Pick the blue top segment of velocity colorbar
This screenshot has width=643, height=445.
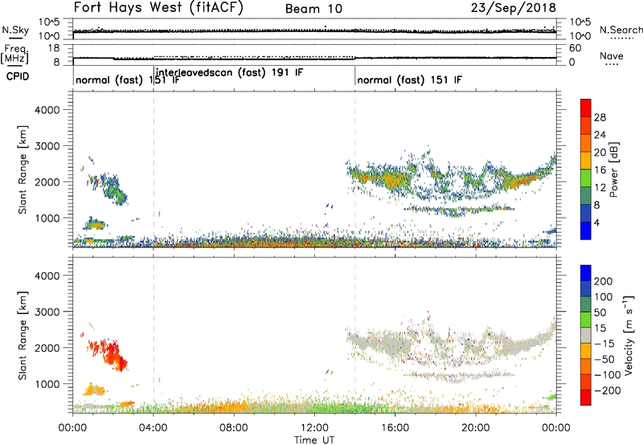(x=586, y=273)
